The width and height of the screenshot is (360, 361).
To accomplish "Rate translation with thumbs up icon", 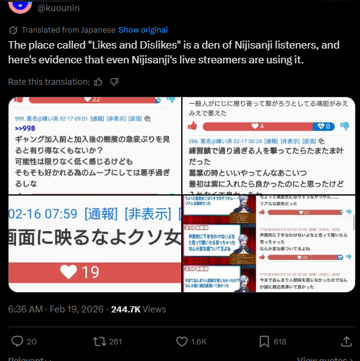I will point(98,82).
